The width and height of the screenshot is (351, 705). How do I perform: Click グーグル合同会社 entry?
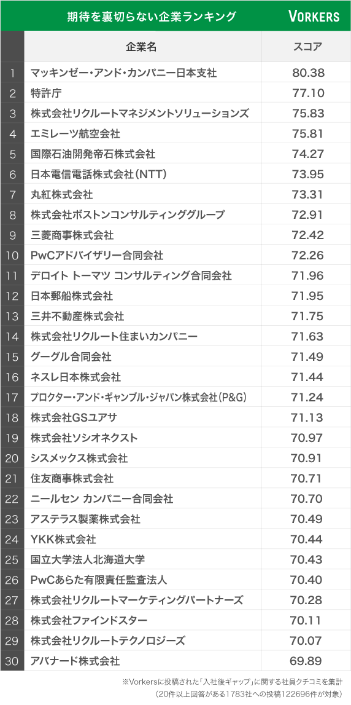click(x=71, y=356)
